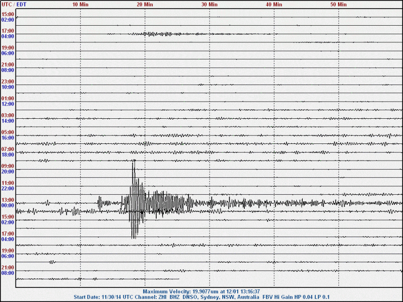Click the "DNSO, Sydney, NSW, Australia" station text
403x302 pixels.
(221, 297)
